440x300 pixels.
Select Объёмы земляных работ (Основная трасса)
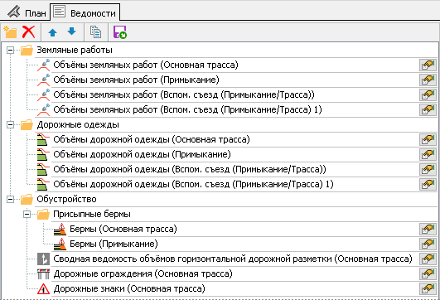pos(146,65)
